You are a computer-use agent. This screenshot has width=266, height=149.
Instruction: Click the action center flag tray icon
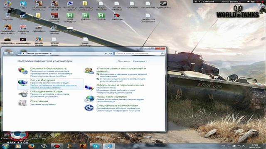[244, 146]
